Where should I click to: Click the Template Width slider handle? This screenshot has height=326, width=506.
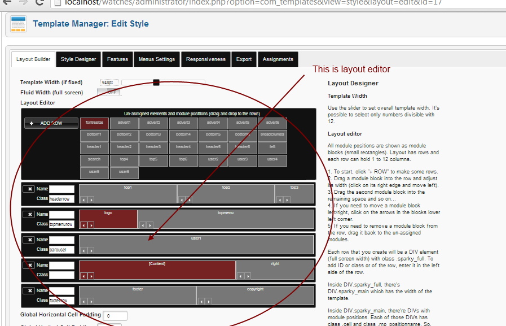156,82
